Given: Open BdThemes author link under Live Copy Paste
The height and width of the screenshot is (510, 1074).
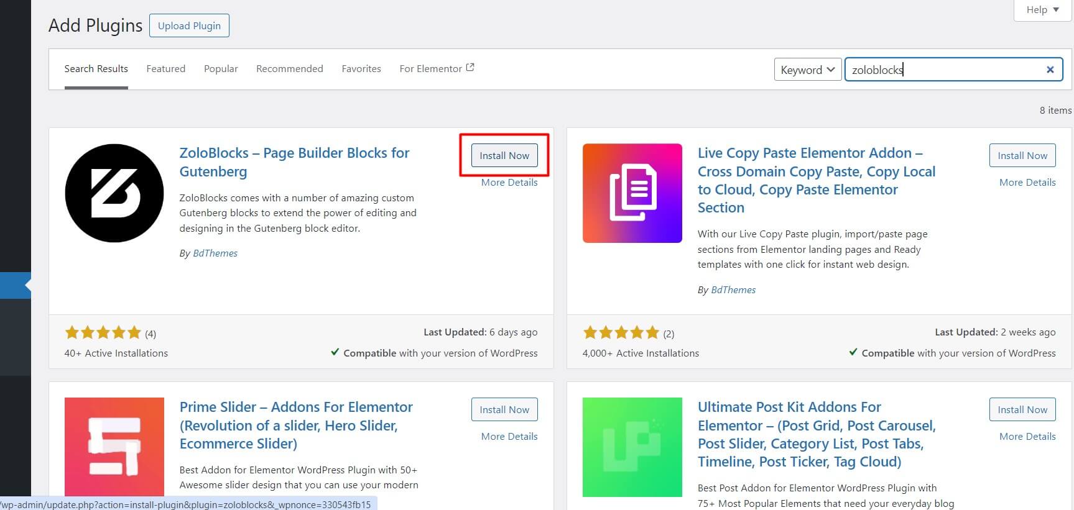Looking at the screenshot, I should point(733,290).
